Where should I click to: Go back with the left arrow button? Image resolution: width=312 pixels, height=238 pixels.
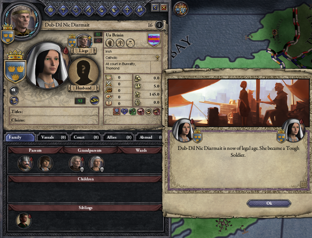tap(155, 7)
